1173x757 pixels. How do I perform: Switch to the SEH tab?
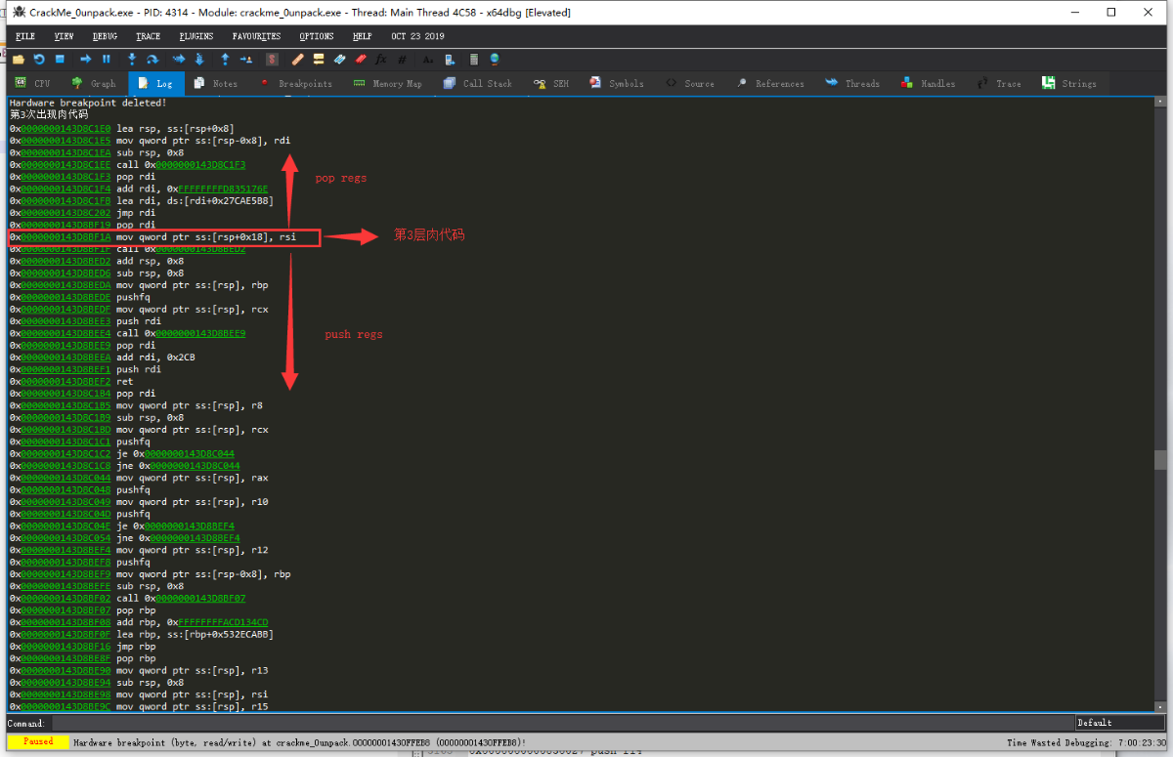point(552,84)
